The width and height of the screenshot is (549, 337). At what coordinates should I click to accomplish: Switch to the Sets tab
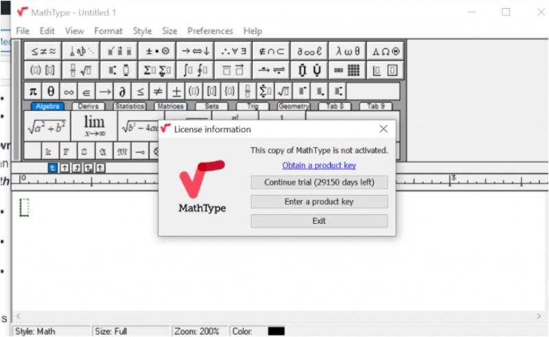click(211, 106)
